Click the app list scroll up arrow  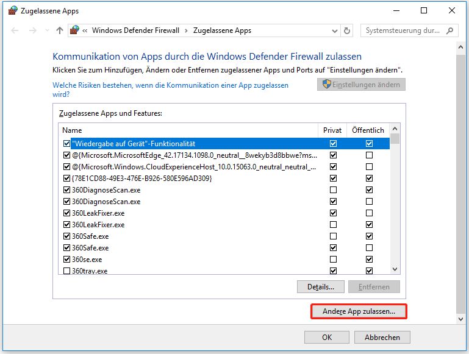point(395,129)
